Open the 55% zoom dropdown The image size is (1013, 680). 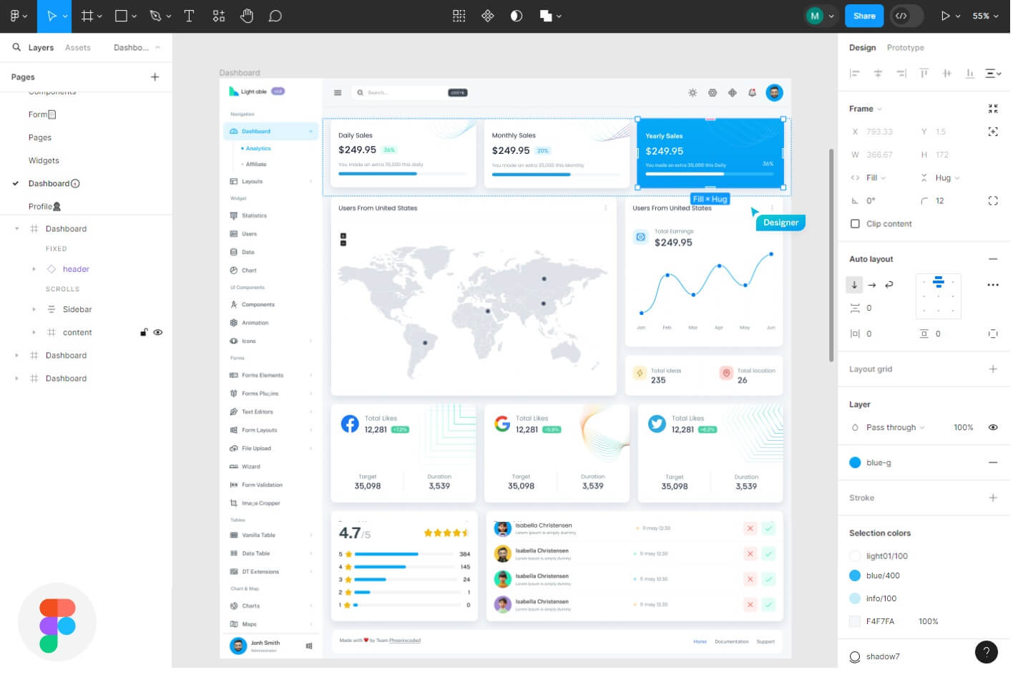click(x=985, y=16)
